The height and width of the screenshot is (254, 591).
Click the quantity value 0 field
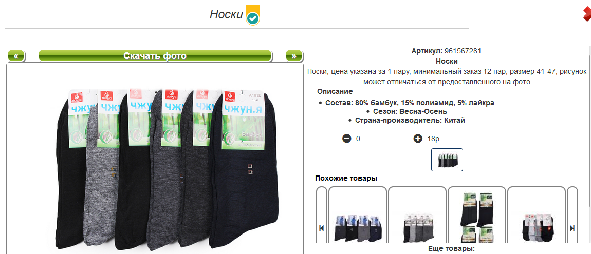[358, 139]
